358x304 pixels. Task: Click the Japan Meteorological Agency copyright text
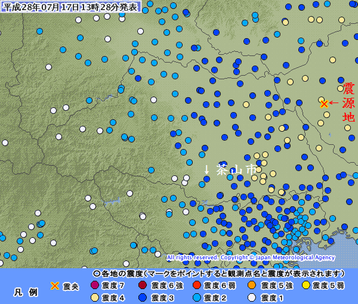click(x=251, y=258)
